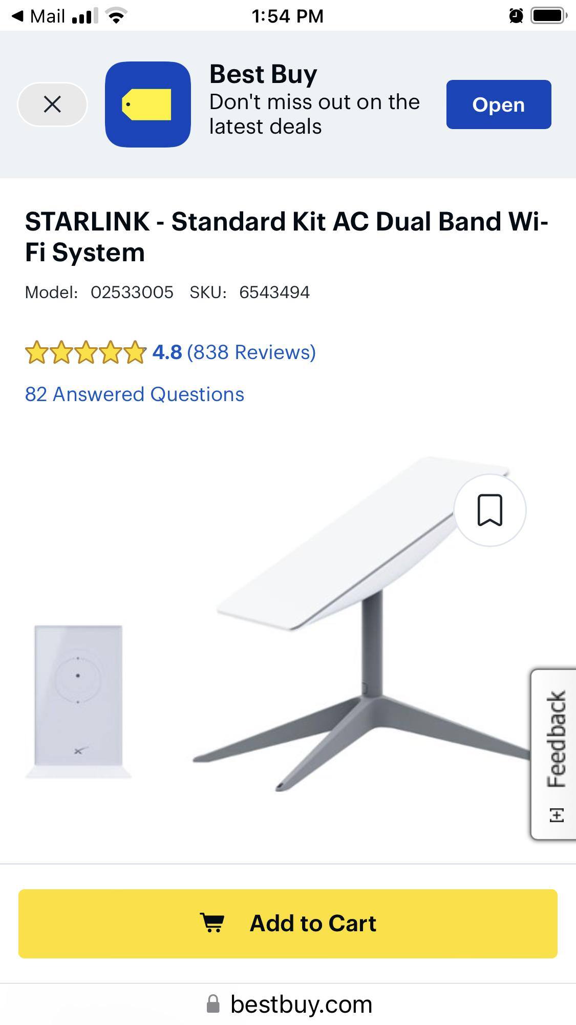Tap the five-star rating graphic
This screenshot has height=1025, width=576.
point(86,352)
